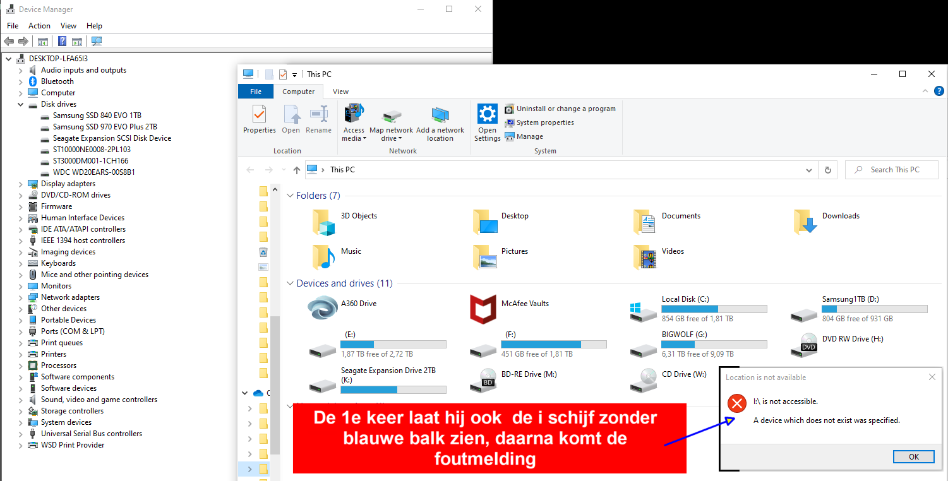
Task: Open the Access media icon
Action: point(354,114)
